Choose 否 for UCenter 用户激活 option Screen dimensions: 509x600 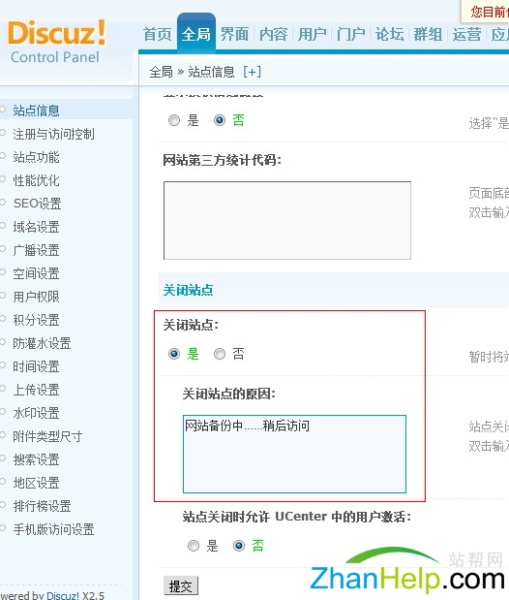click(x=239, y=546)
